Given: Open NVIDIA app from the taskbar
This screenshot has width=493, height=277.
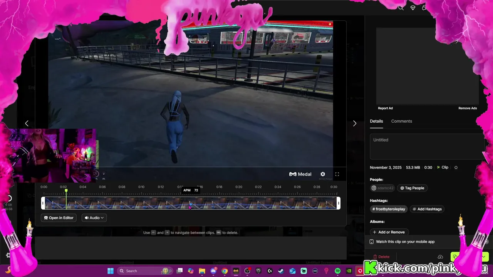Looking at the screenshot, I should (349, 271).
